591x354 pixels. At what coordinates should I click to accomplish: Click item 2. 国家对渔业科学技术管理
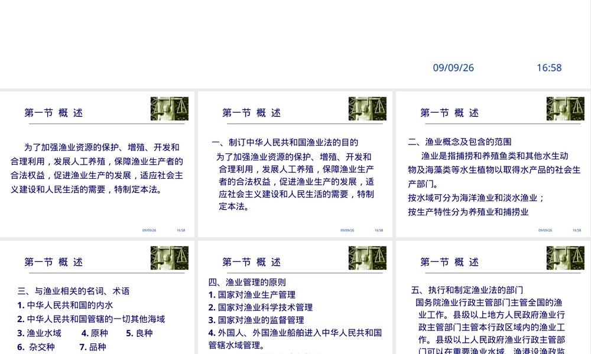(261, 308)
